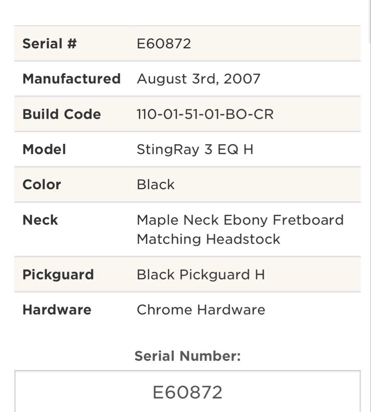Click the "Neck" row label
Image resolution: width=371 pixels, height=412 pixels.
click(x=40, y=220)
